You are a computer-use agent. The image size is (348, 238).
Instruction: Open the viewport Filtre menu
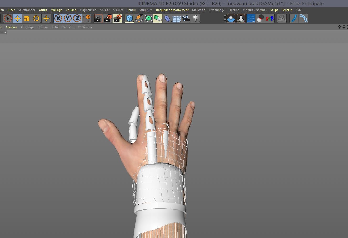(55, 27)
